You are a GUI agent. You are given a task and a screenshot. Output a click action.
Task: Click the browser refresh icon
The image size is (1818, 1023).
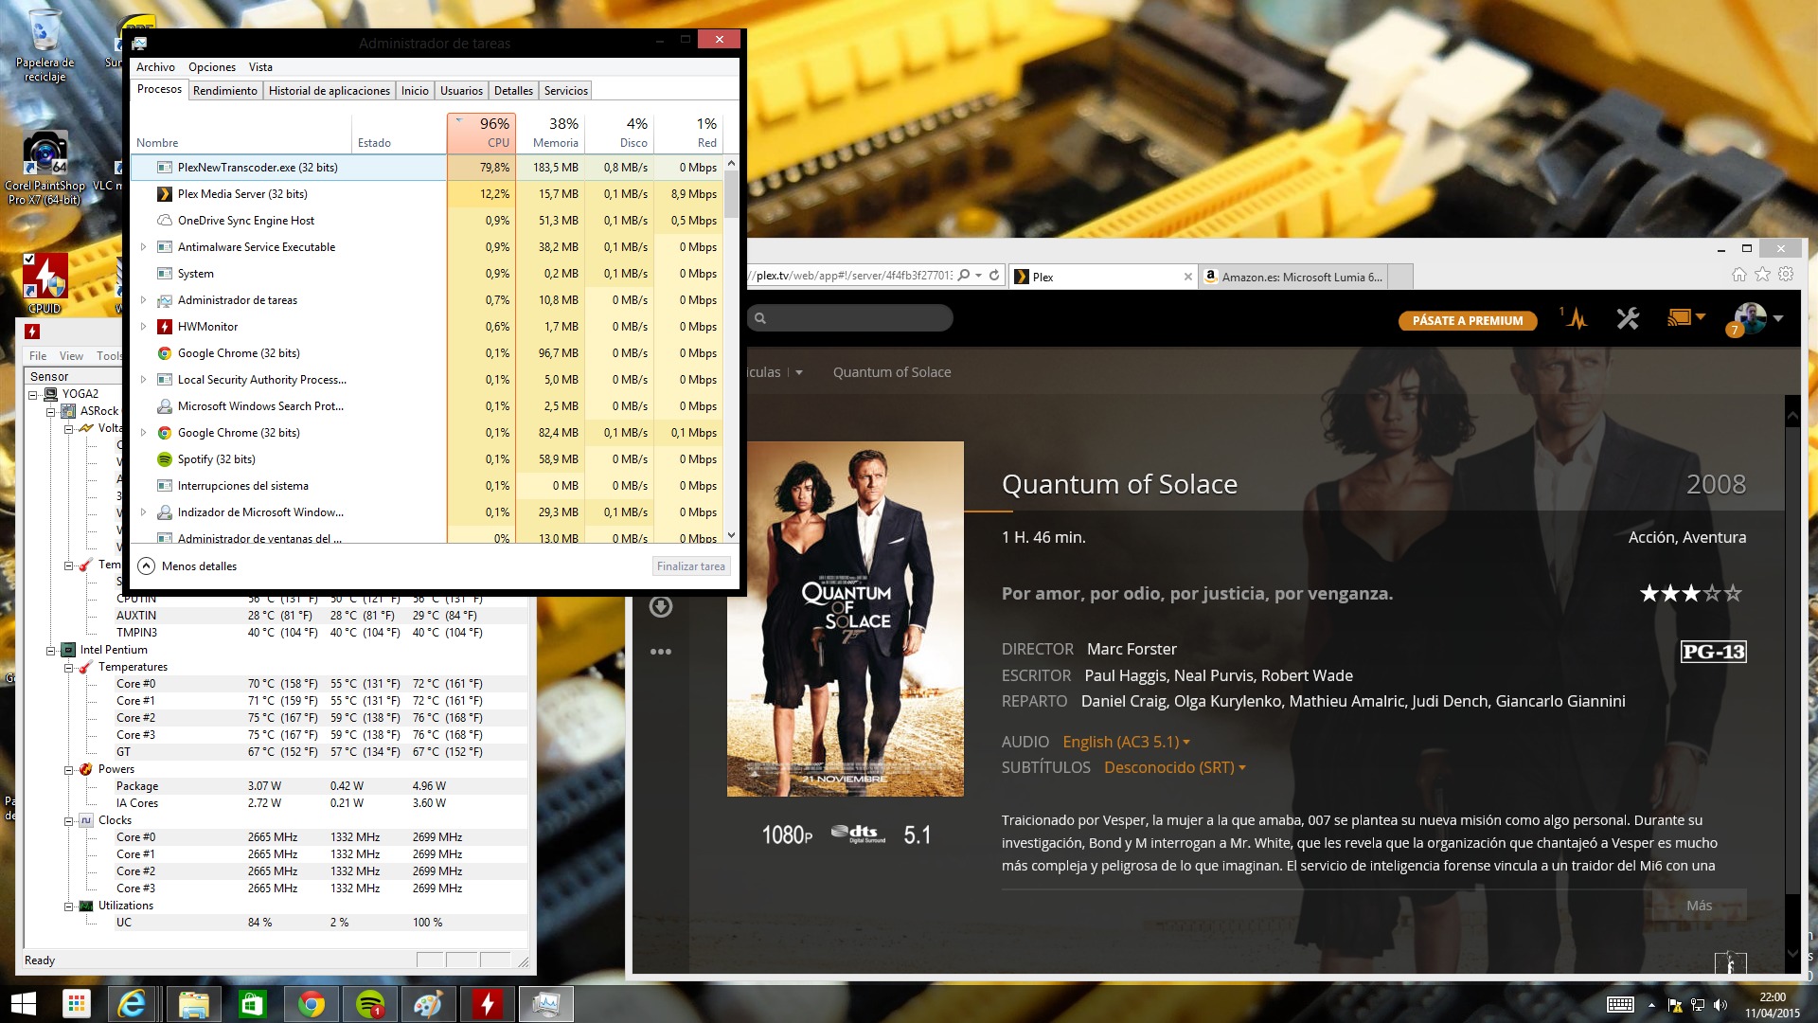pos(994,276)
